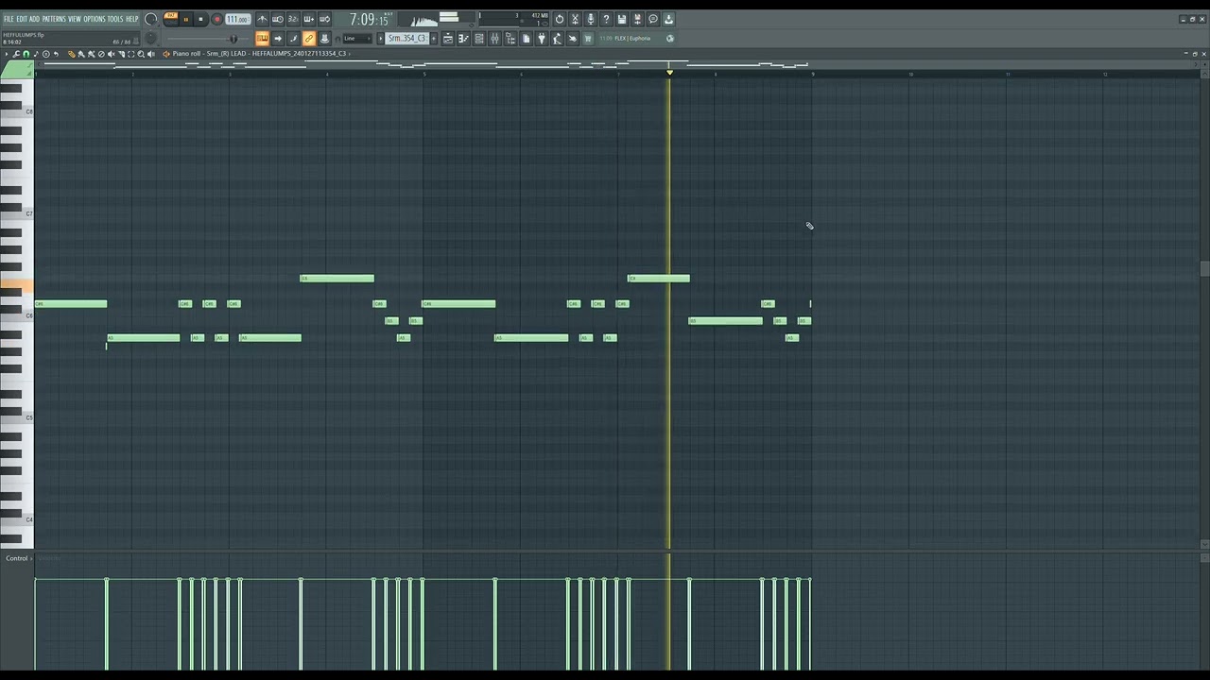1210x680 pixels.
Task: Open the Piano roll view icon
Action: 464,39
